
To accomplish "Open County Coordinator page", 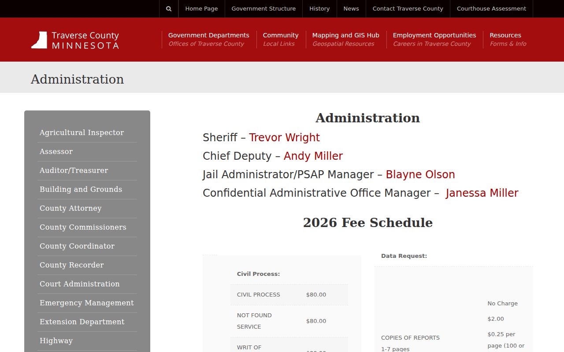I will 77,246.
